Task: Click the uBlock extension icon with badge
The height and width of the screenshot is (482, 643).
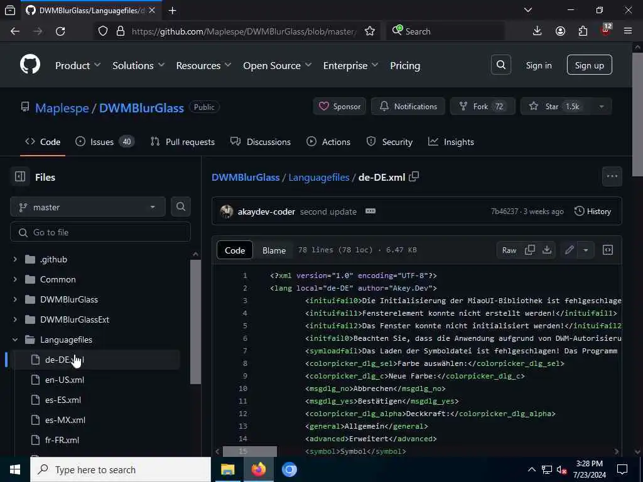Action: coord(606,30)
